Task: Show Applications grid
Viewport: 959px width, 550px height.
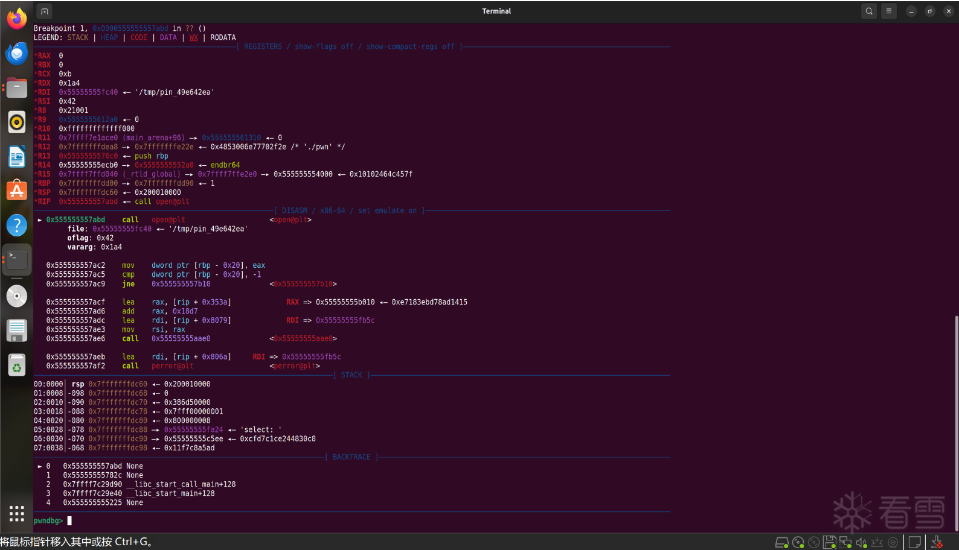Action: [x=17, y=514]
